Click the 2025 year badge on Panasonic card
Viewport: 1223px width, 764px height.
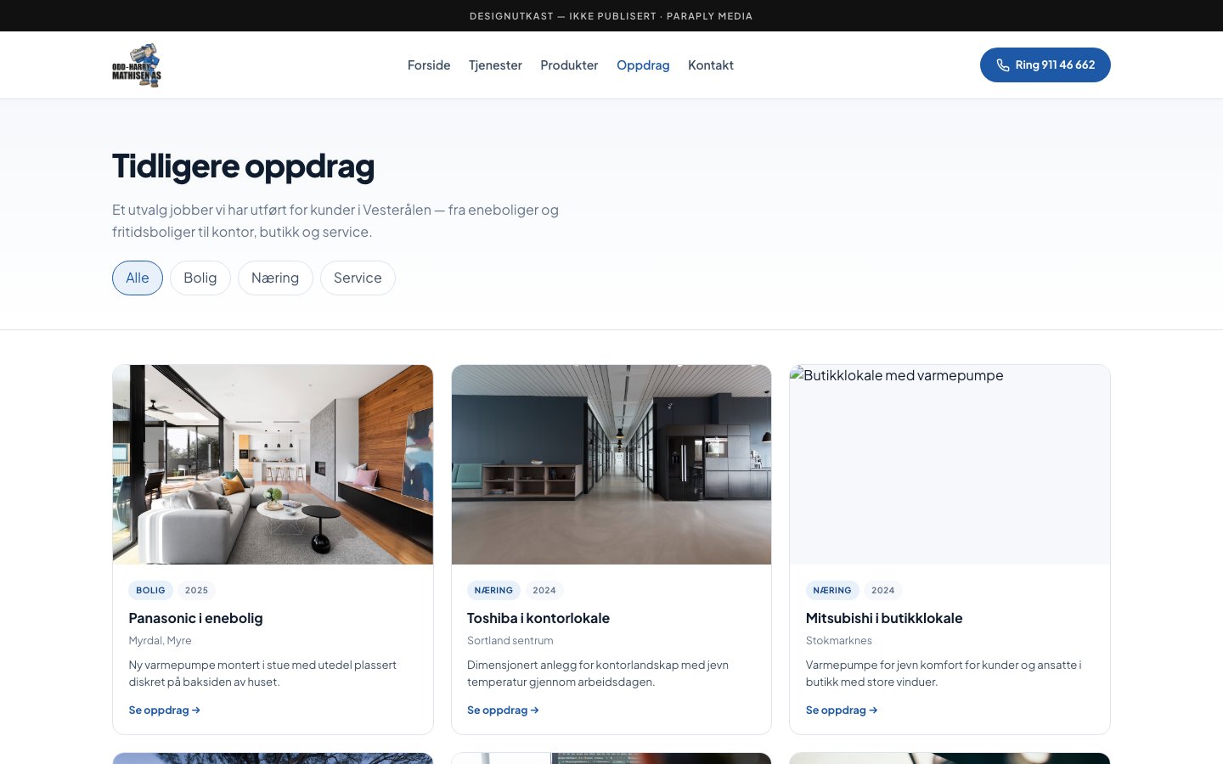click(196, 590)
